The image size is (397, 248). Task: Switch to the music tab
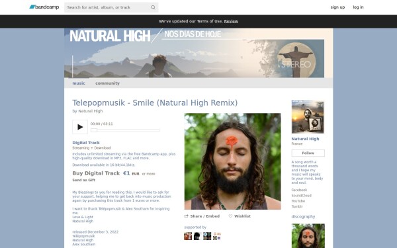(79, 83)
